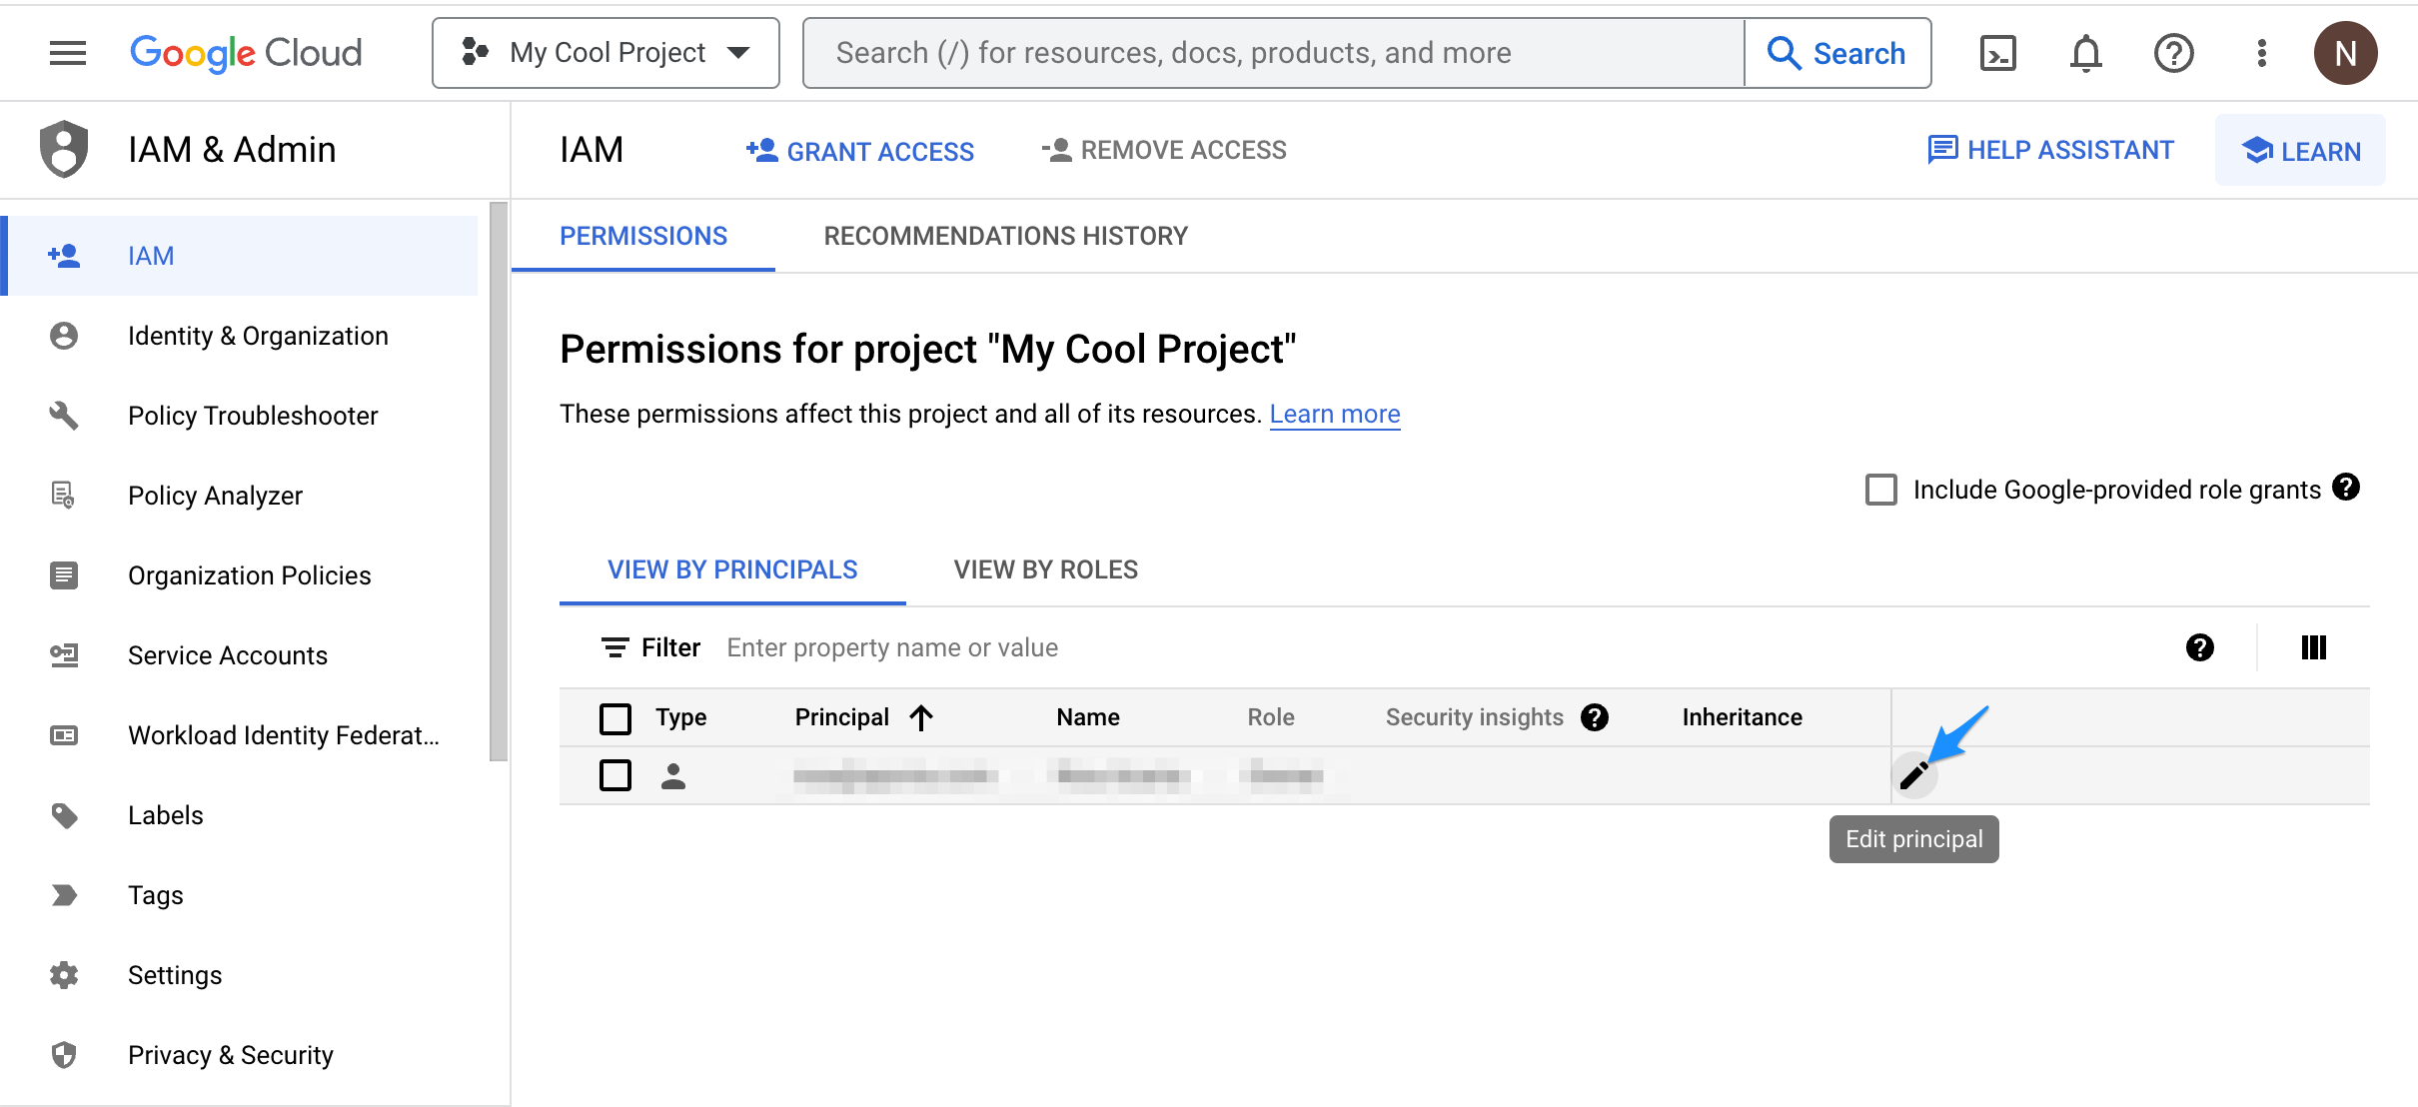Screen dimensions: 2418x1107
Task: Enable Include Google-provided role grants checkbox
Action: [1880, 490]
